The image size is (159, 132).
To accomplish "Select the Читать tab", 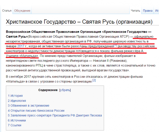I will coord(135,10).
